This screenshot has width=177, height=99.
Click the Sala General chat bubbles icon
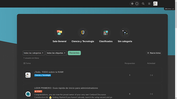(x=60, y=33)
